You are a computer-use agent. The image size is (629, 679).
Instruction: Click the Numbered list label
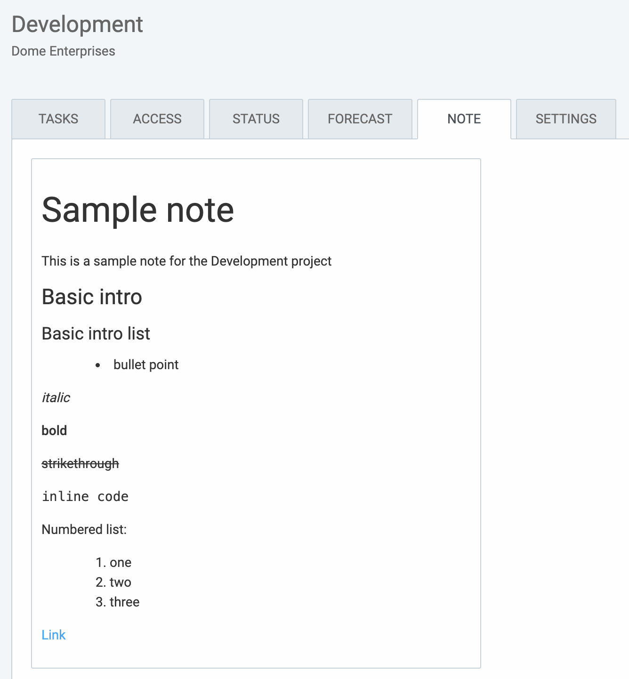point(84,529)
